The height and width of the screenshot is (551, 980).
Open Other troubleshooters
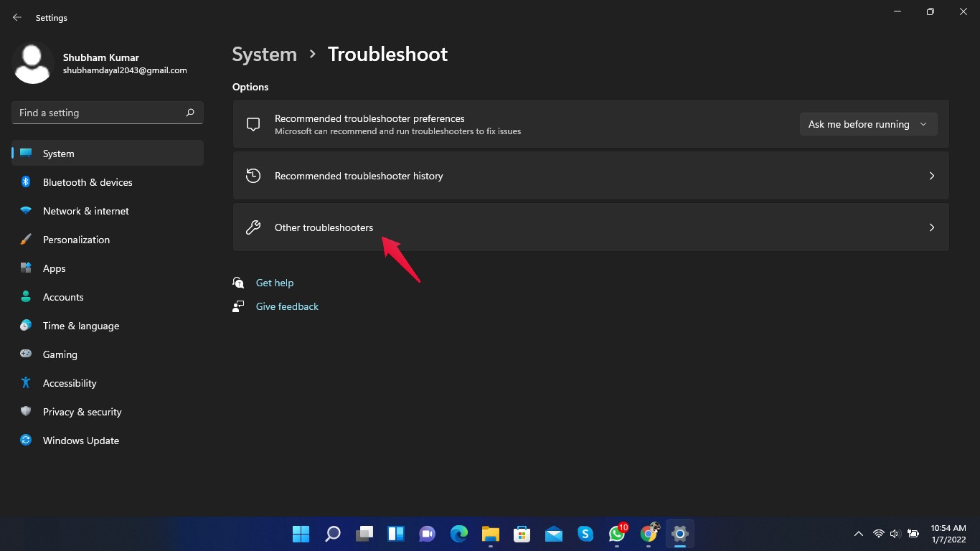[x=590, y=227]
